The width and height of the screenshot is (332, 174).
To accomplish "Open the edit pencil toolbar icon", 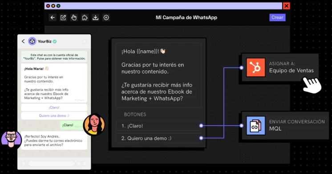I will pos(63,17).
